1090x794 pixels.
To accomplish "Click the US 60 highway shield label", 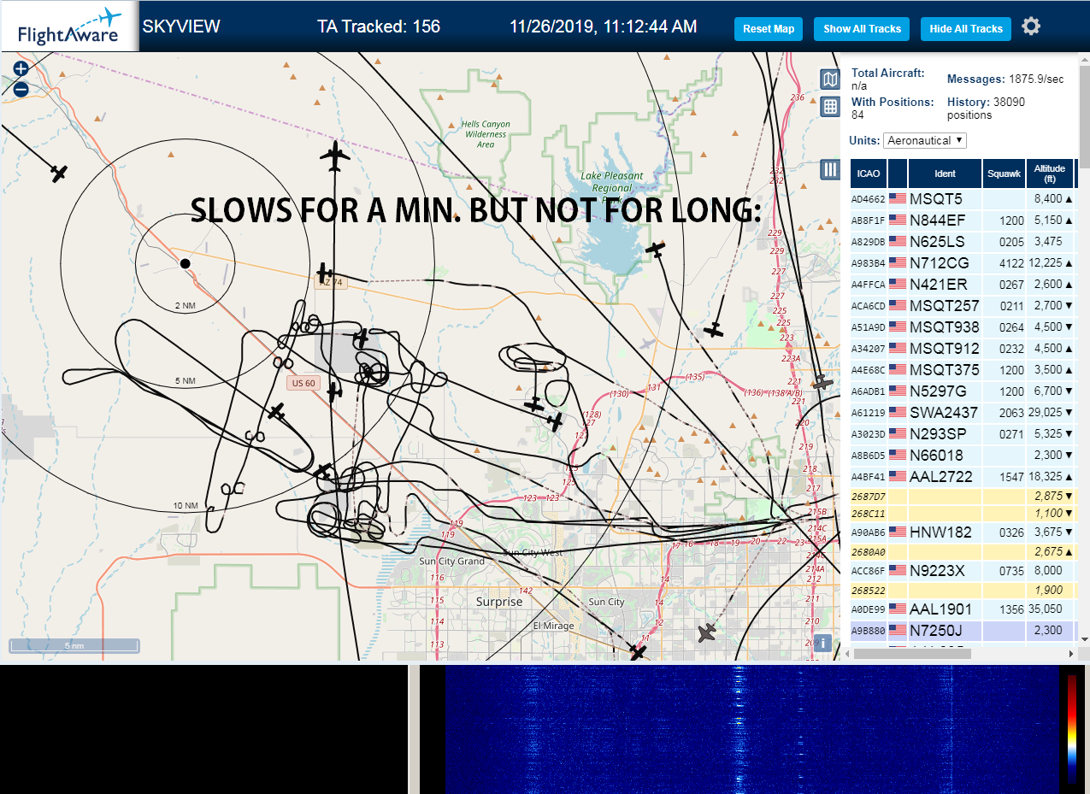I will pos(303,383).
